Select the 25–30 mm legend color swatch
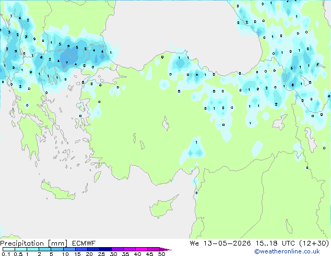The image size is (331, 256). 105,249
